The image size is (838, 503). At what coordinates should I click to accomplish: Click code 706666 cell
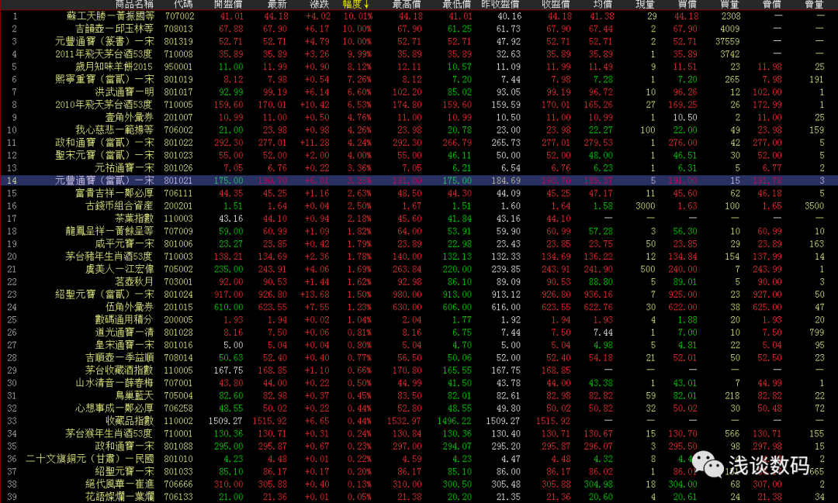tap(178, 484)
